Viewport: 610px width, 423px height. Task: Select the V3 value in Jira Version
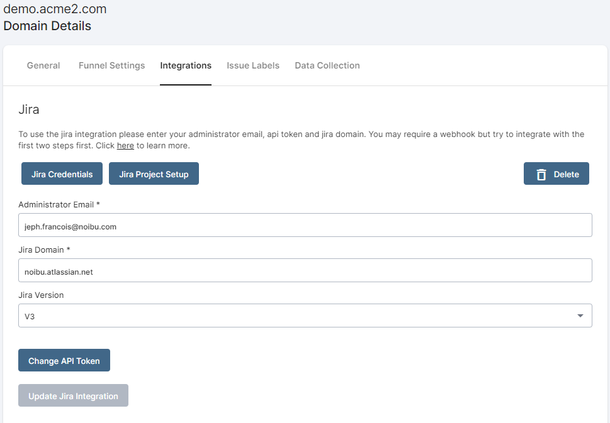pyautogui.click(x=30, y=317)
